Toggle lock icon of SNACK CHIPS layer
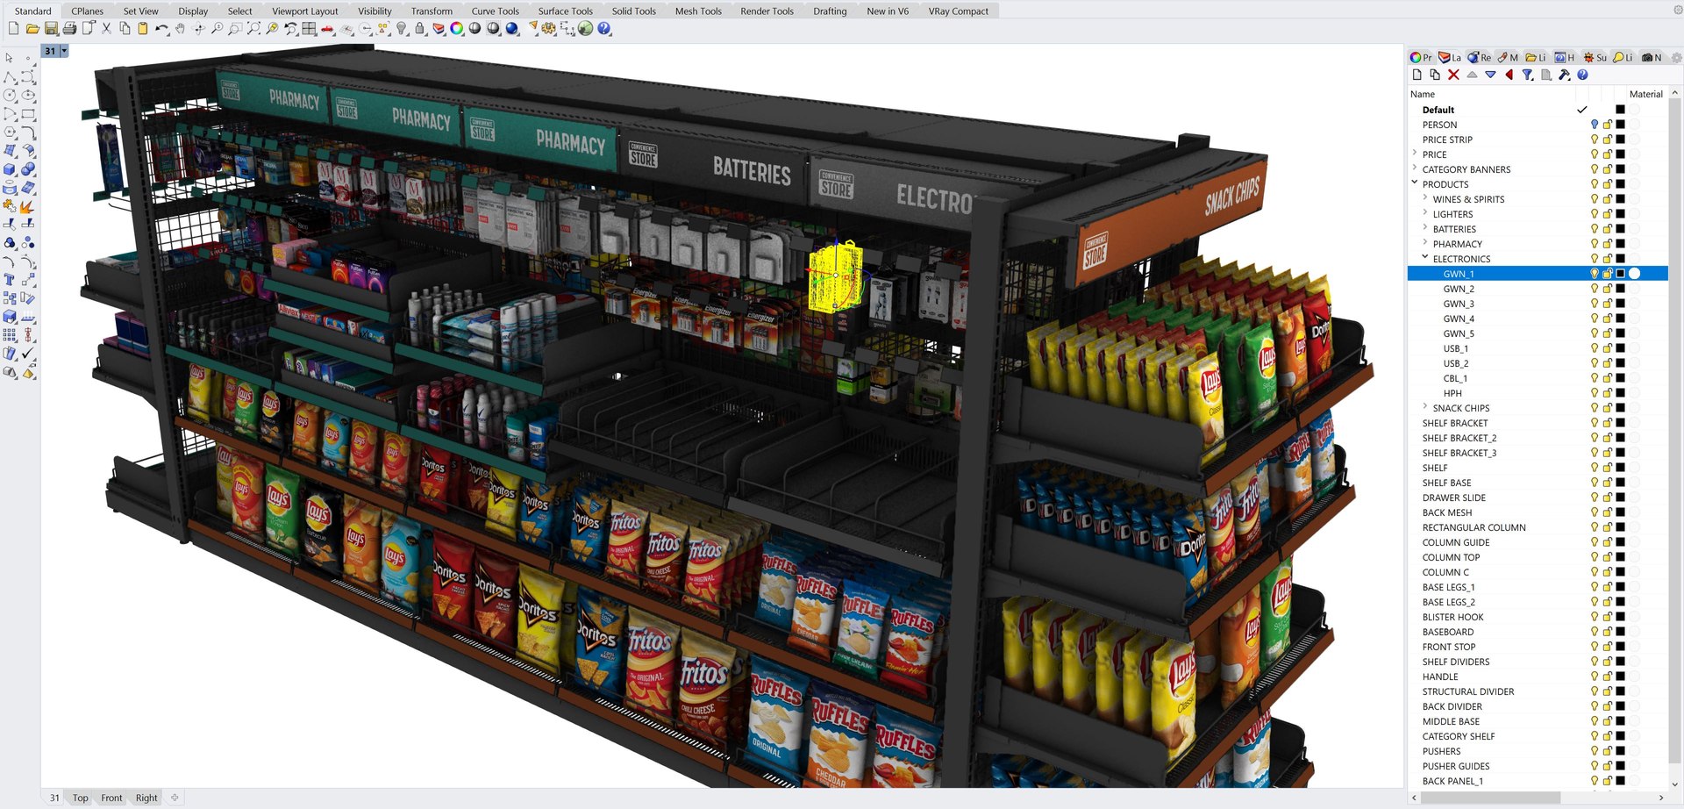 1608,408
